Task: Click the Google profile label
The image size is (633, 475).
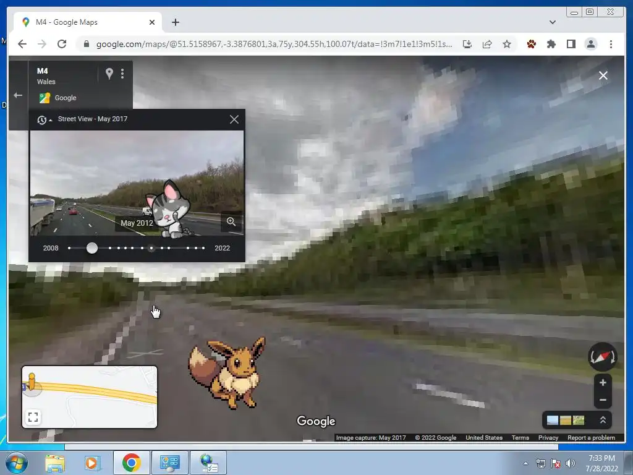Action: click(66, 98)
